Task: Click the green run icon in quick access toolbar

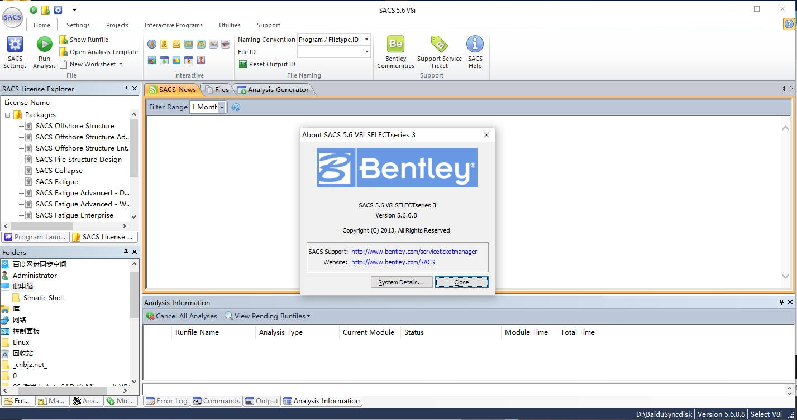Action: [34, 10]
